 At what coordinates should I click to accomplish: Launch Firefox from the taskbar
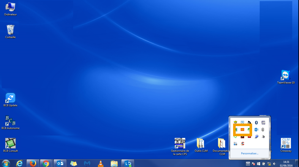coord(33,163)
